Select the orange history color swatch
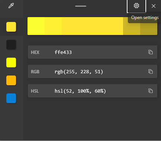This screenshot has height=141, width=161. (11, 80)
